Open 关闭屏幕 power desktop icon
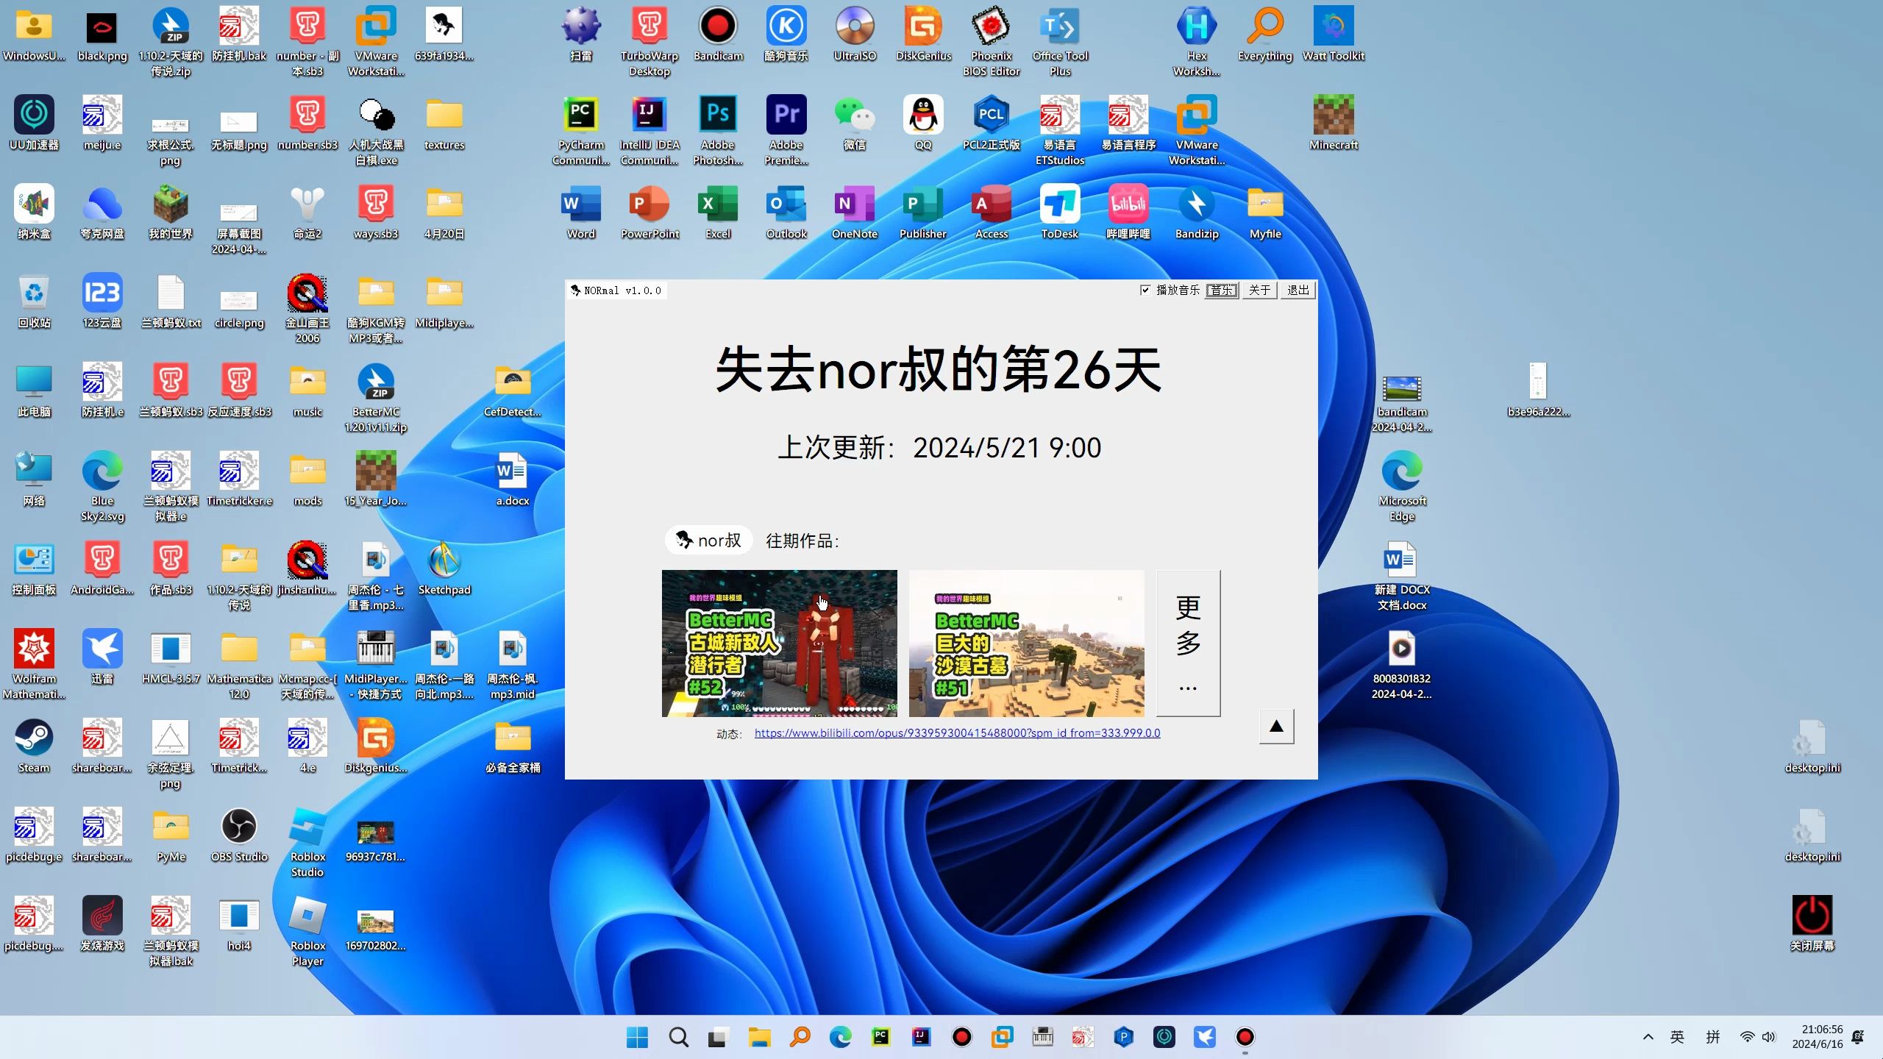1883x1059 pixels. click(1812, 924)
